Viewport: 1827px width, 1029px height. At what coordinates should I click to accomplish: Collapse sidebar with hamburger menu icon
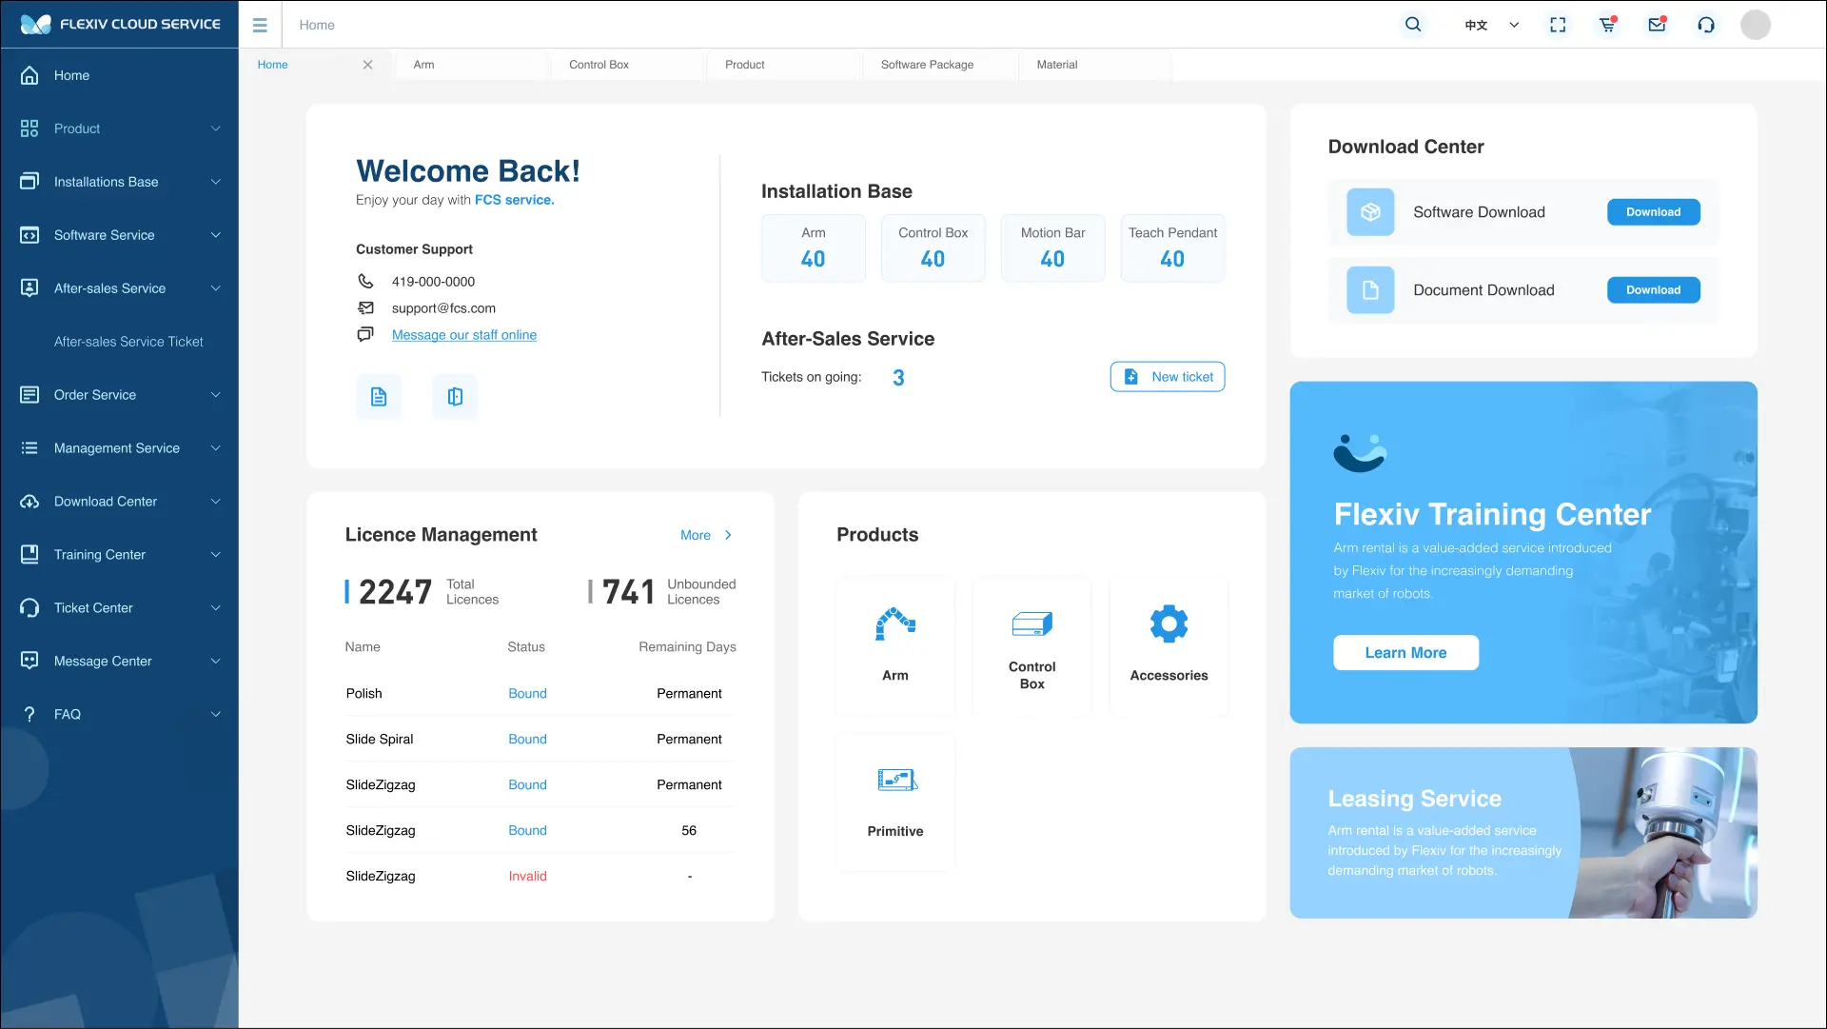260,25
